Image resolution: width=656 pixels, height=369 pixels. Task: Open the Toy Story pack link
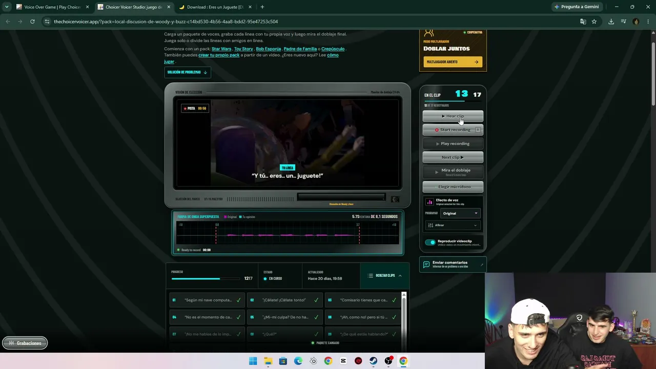(x=243, y=49)
